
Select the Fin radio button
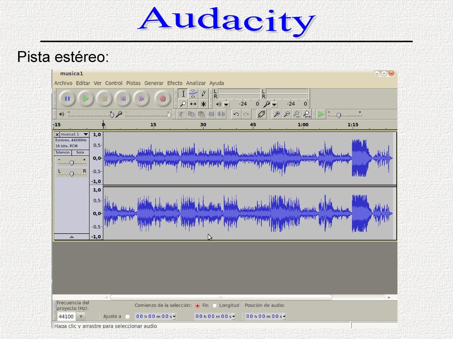coord(198,305)
